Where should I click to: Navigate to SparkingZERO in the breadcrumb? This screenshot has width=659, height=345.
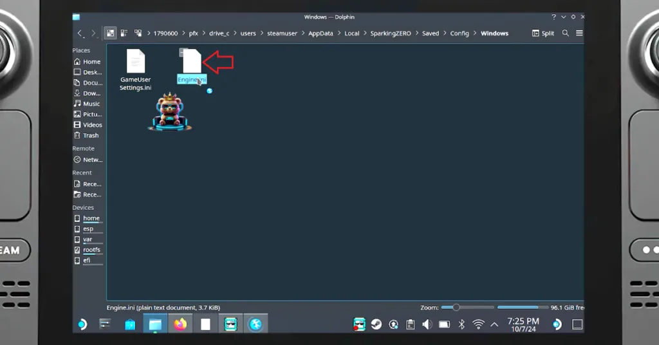[391, 33]
